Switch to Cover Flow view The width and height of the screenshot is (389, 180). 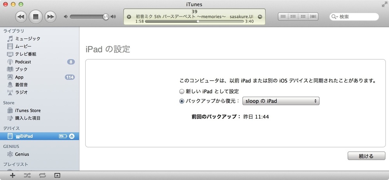pyautogui.click(x=313, y=17)
